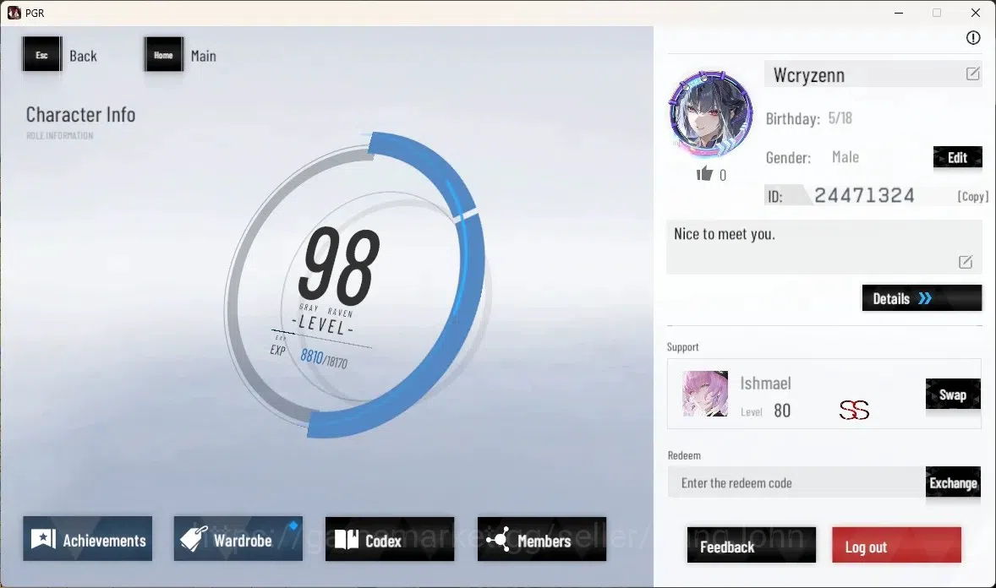996x588 pixels.
Task: Swap the support character
Action: 953,395
